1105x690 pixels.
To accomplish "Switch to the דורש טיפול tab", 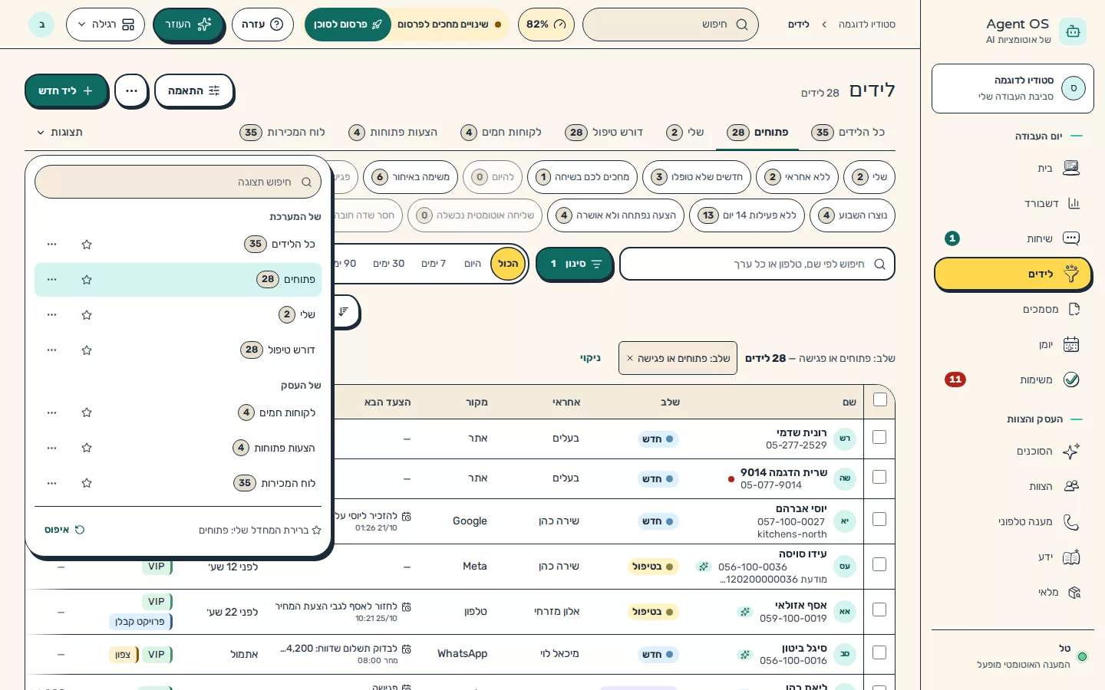I will [604, 133].
